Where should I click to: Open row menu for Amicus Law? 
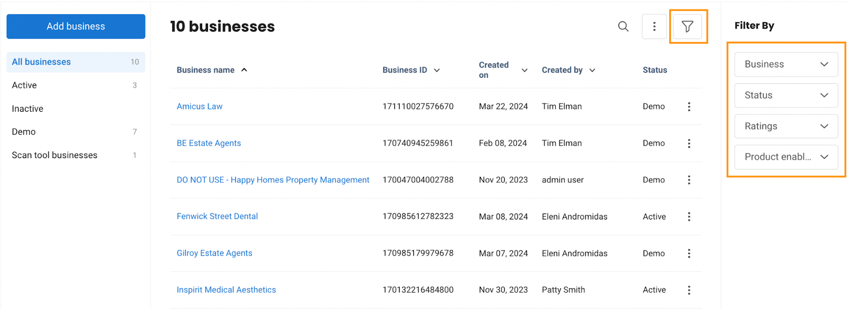click(689, 107)
